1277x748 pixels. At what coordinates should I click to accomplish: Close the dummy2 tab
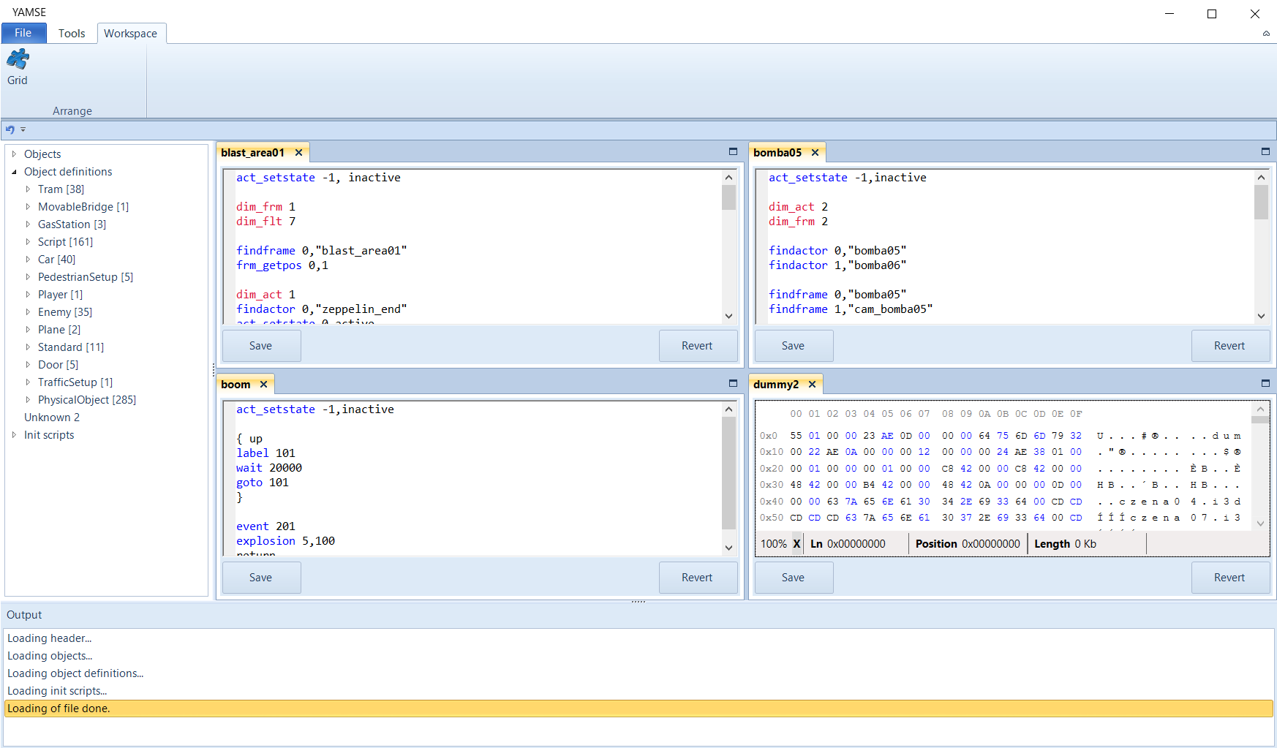[812, 385]
